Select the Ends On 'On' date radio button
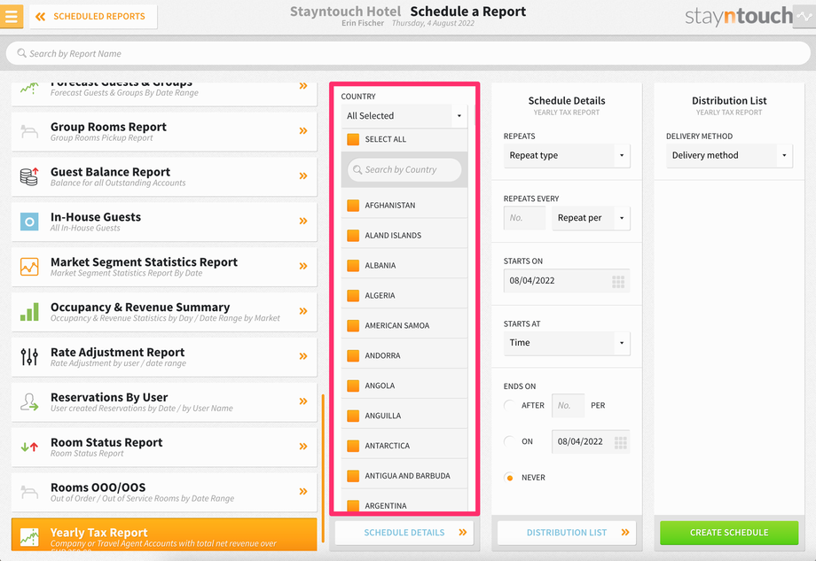Image resolution: width=816 pixels, height=561 pixels. coord(509,441)
